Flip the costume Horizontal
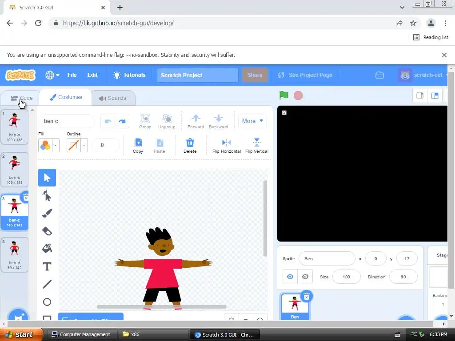This screenshot has width=455, height=341. [227, 146]
